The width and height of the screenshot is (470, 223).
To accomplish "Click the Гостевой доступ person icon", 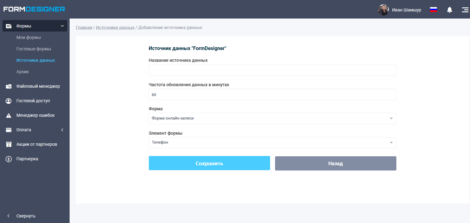I will [8, 101].
